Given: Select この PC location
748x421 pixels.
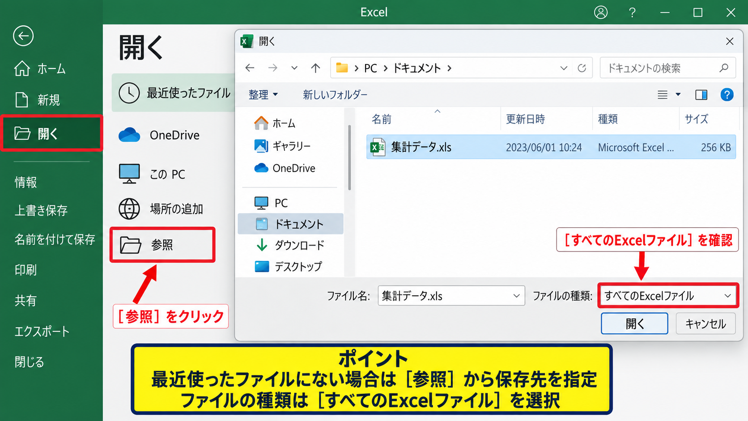Looking at the screenshot, I should click(x=152, y=174).
